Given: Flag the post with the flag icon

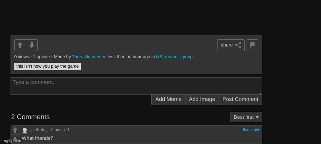Looking at the screenshot, I should (x=252, y=45).
